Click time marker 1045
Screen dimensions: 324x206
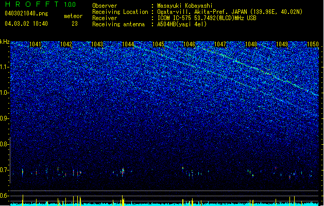(x=158, y=44)
